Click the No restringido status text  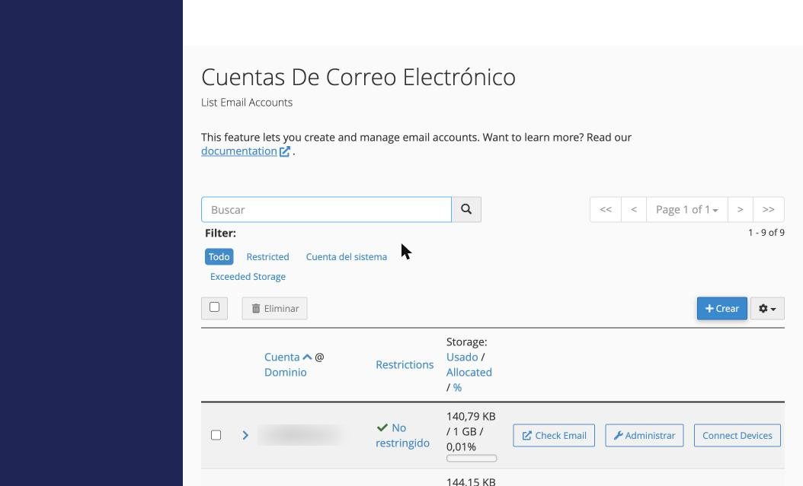[x=402, y=435]
